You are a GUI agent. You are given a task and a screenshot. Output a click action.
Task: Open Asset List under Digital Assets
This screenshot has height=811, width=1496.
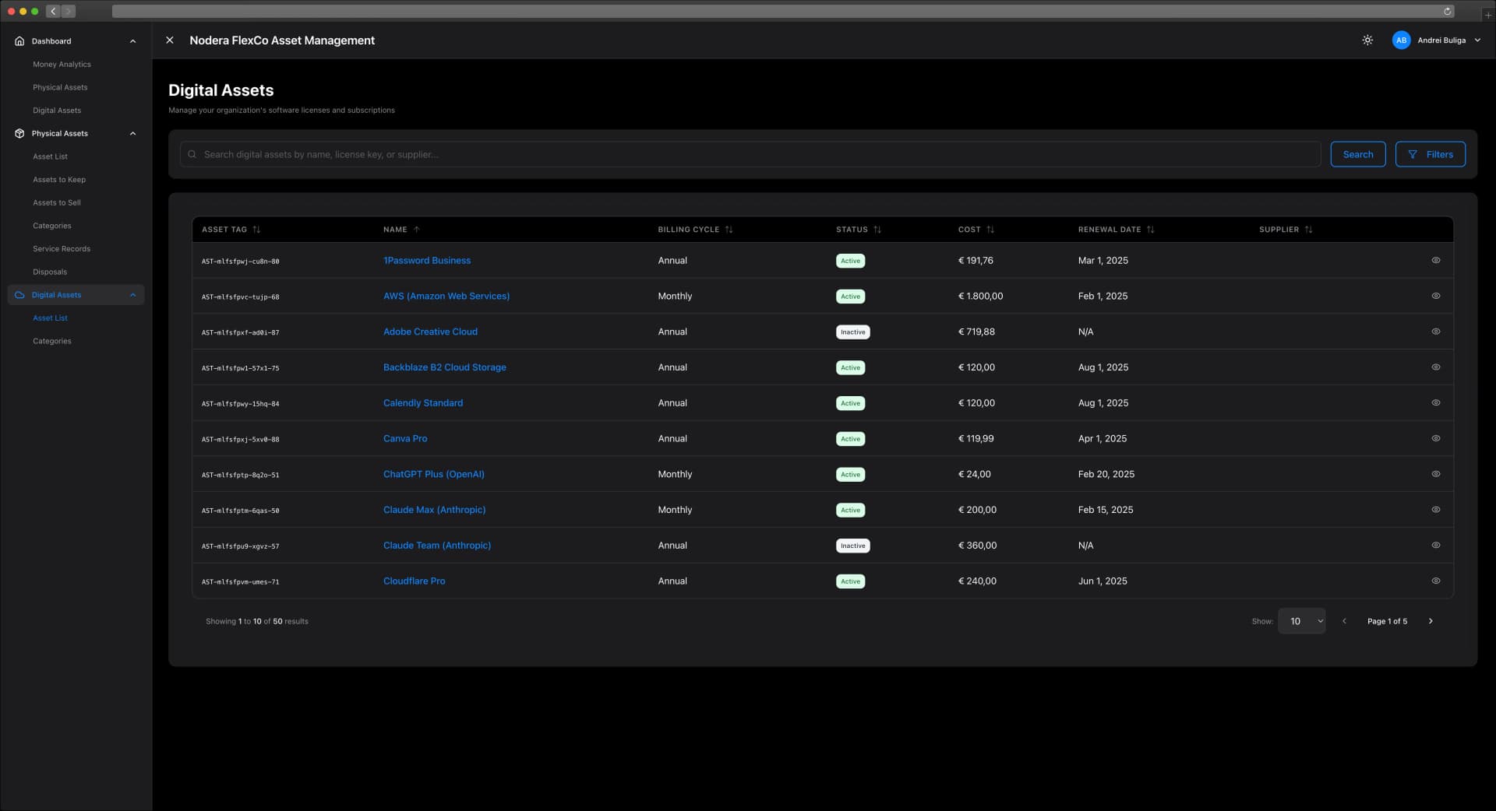(x=50, y=318)
